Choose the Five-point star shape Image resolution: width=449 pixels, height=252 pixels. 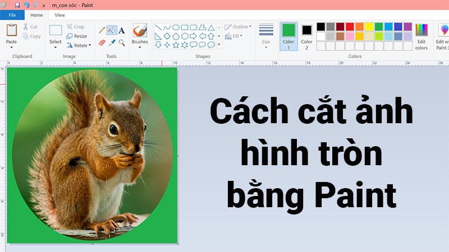point(176,45)
